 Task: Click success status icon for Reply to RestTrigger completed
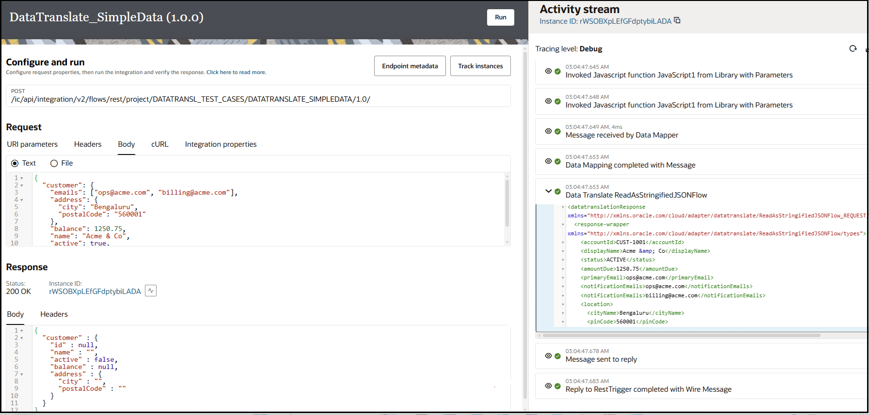(x=558, y=386)
